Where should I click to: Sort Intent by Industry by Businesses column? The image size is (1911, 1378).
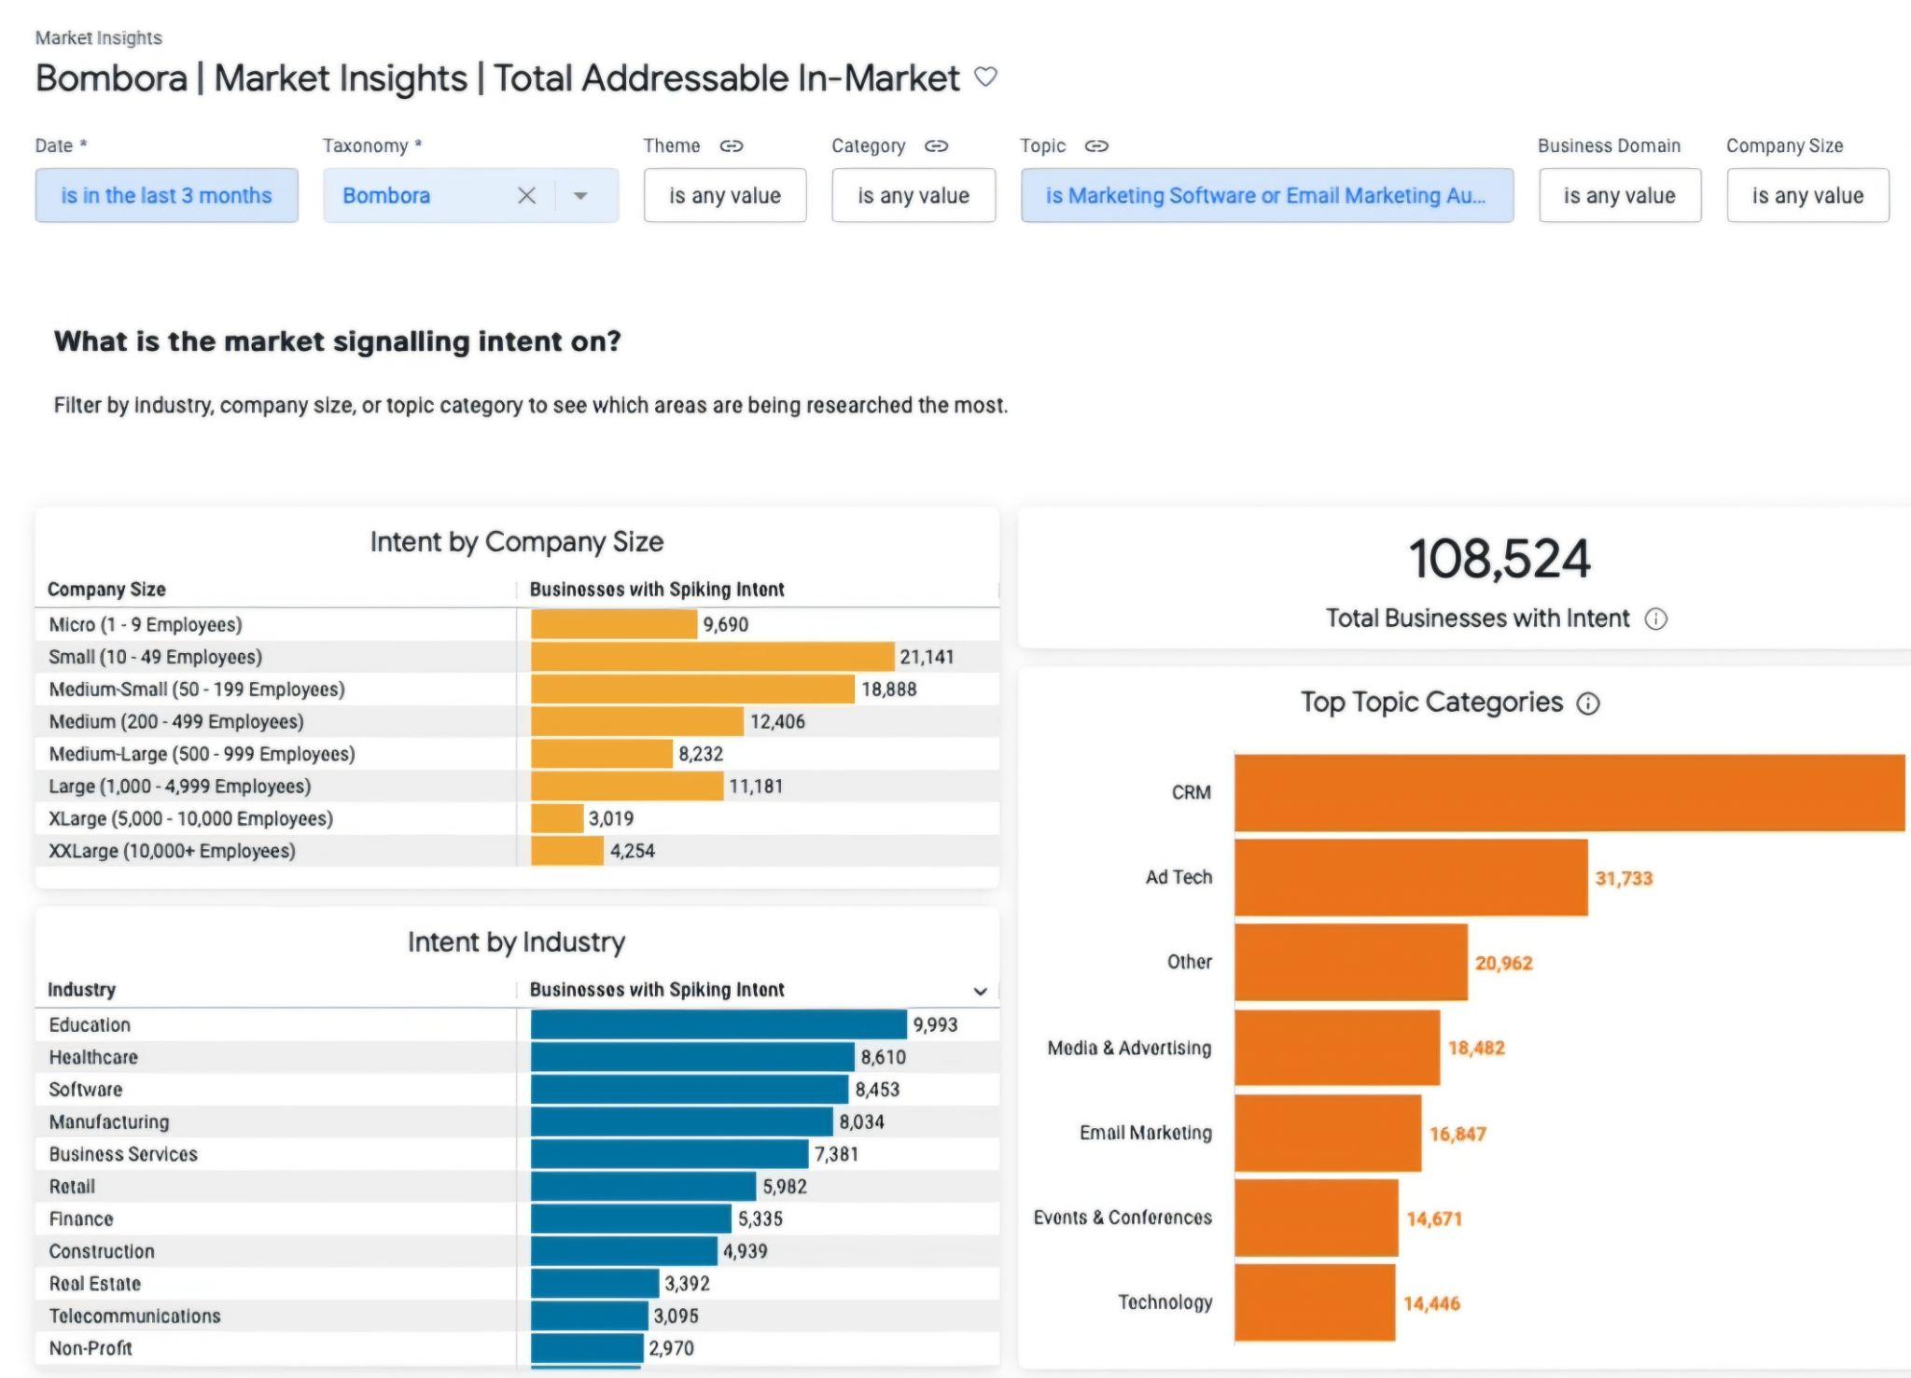(x=657, y=990)
